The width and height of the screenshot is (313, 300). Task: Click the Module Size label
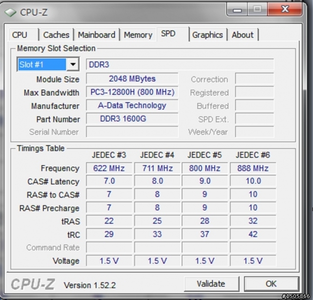(x=58, y=79)
